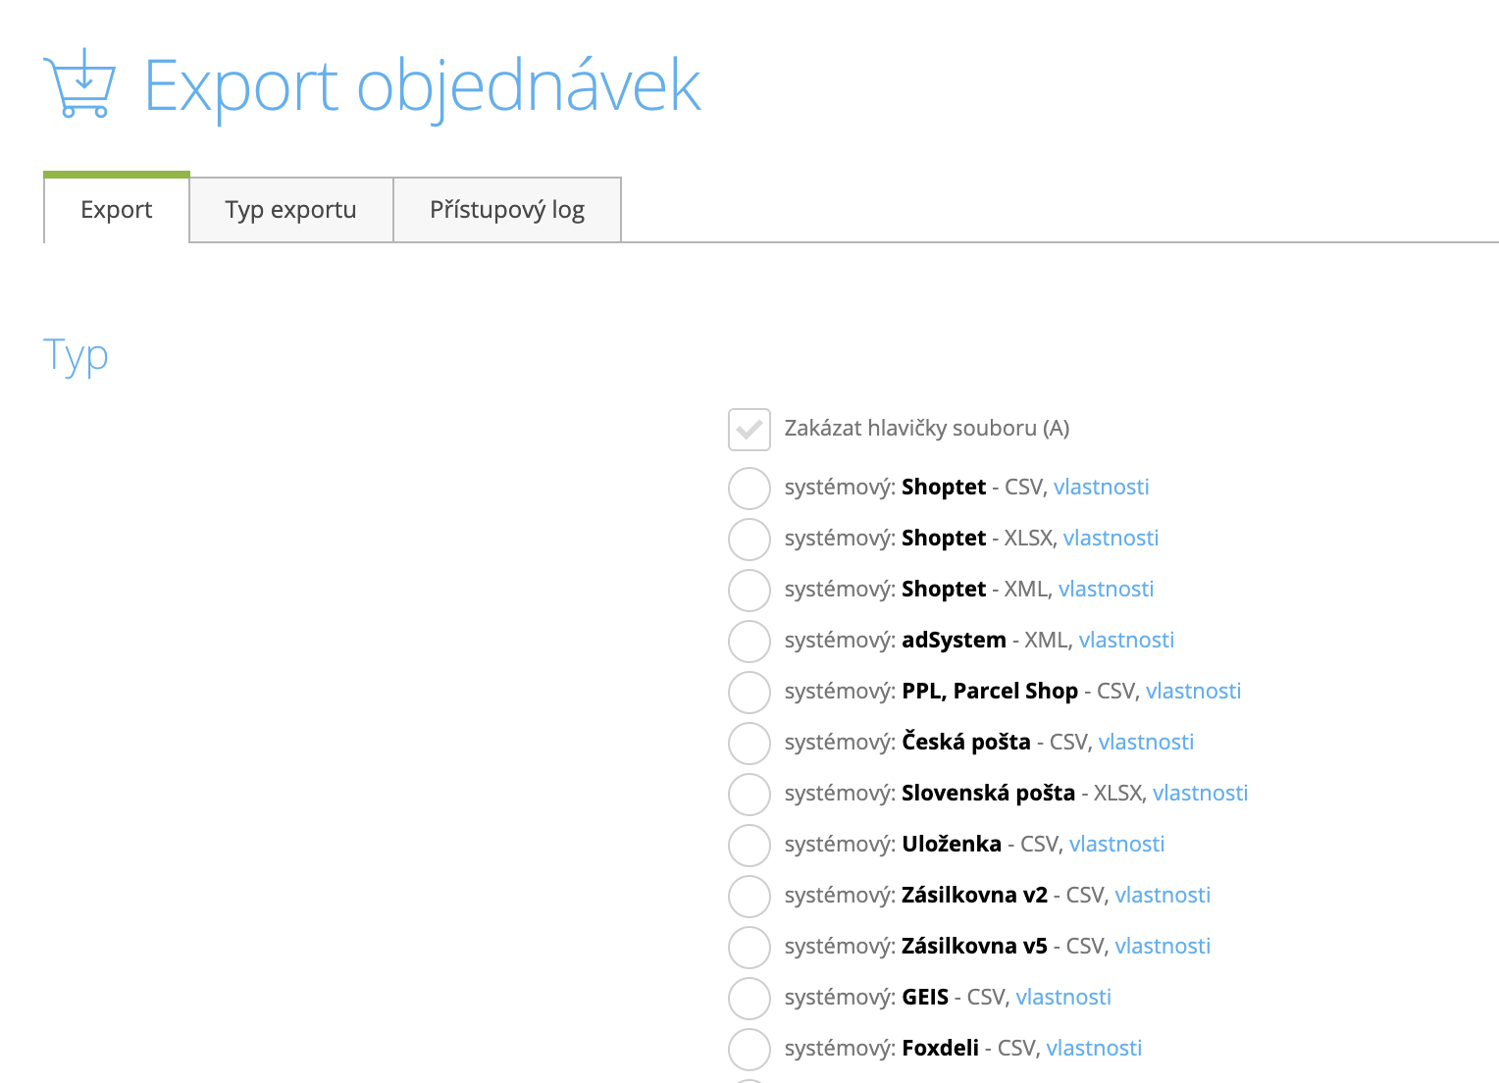Screen dimensions: 1499x1083
Task: Click the Export objednávek page heading
Action: (x=423, y=86)
